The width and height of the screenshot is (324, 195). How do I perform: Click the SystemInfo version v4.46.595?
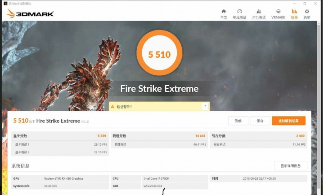50,186
